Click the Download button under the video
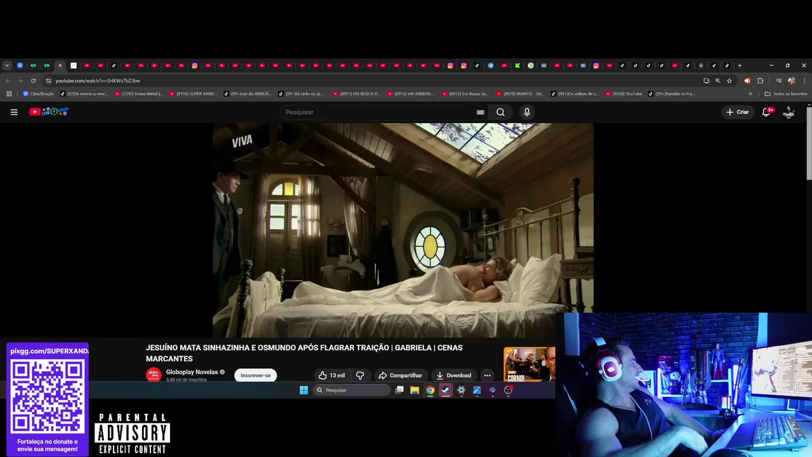 [454, 375]
